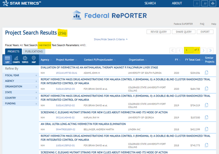Sort results by Organization column
This screenshot has width=219, height=154.
click(138, 60)
